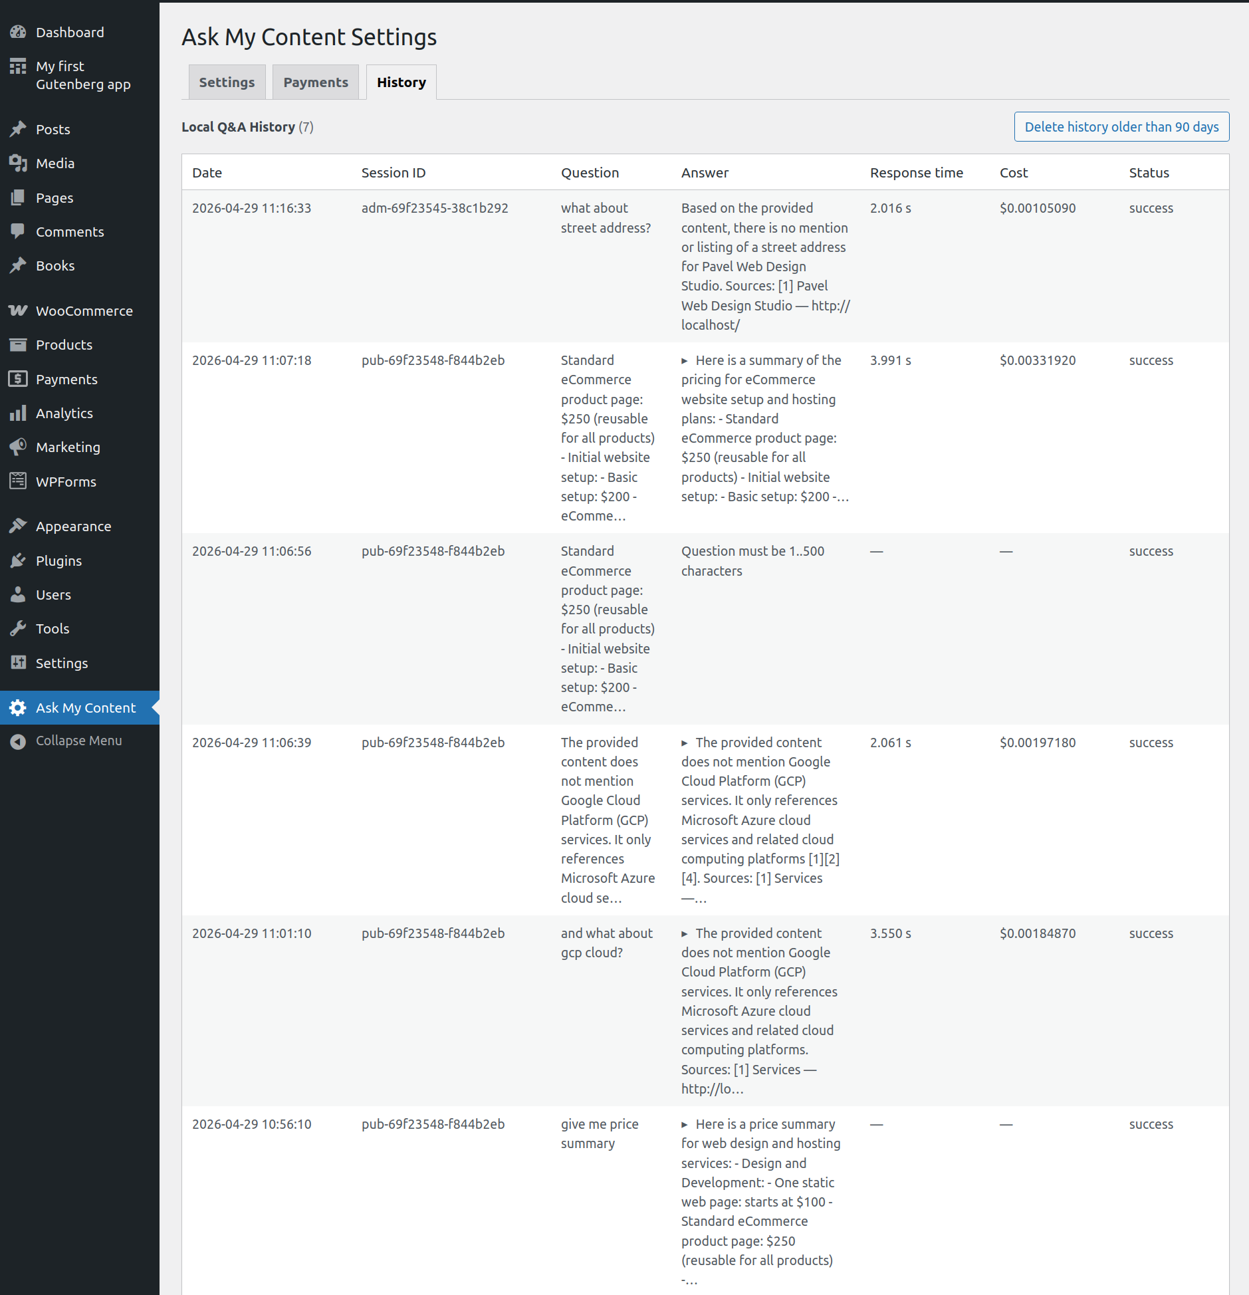Expand the eCommerce pricing summary answer
1249x1295 pixels.
685,361
